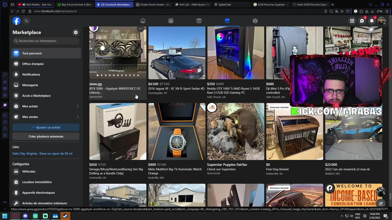Advance Jawa.gg carousel with right arrow
The height and width of the screenshot is (220, 392).
[140, 51]
